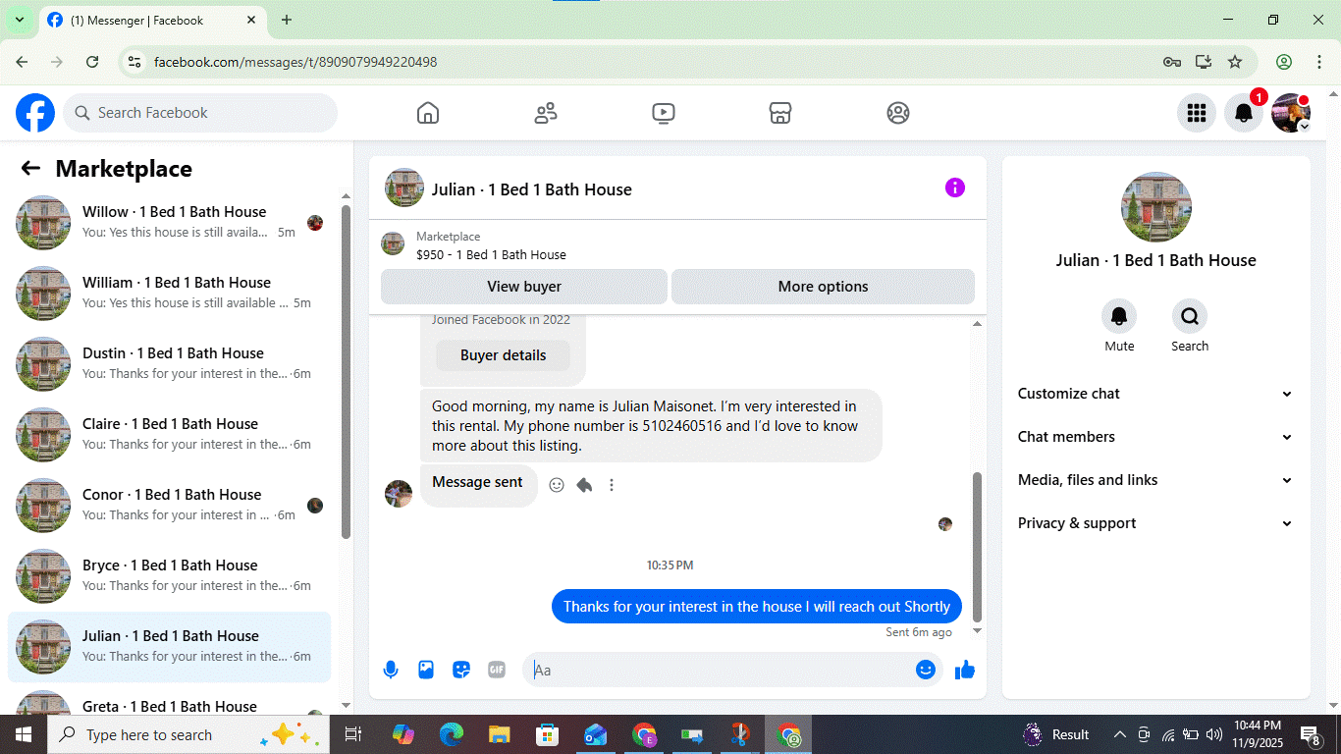Choose a sticker icon
This screenshot has height=754, width=1341.
click(461, 670)
